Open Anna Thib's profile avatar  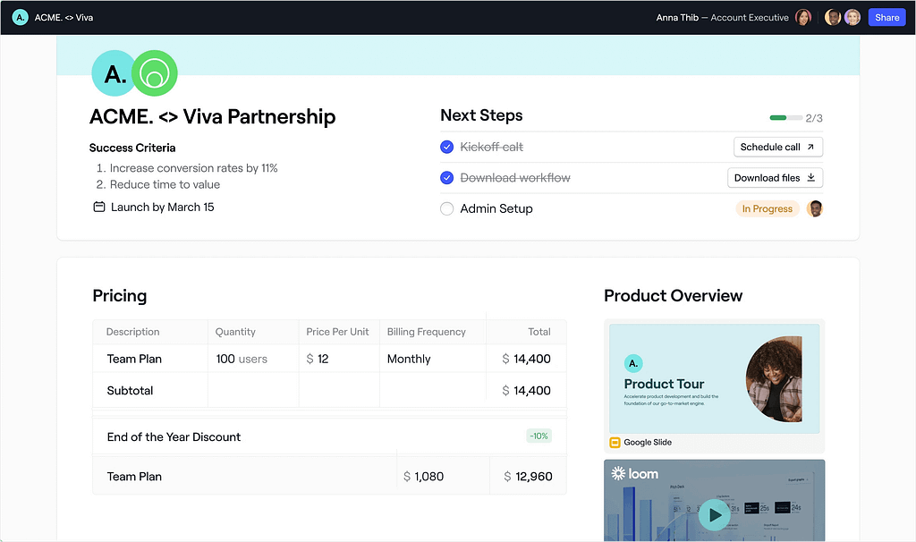(x=803, y=18)
